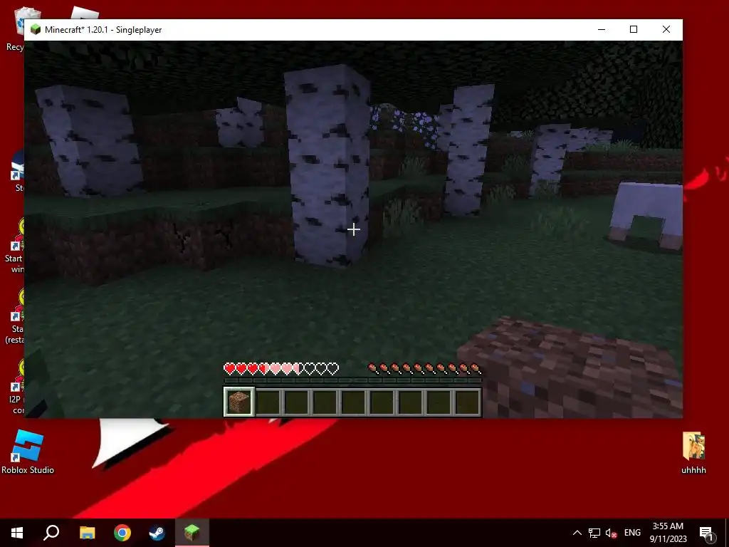729x547 pixels.
Task: Open the Windows Start menu
Action: [17, 533]
